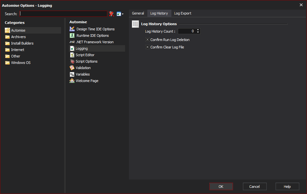Click the Logging page icon
This screenshot has width=307, height=194.
click(x=72, y=48)
